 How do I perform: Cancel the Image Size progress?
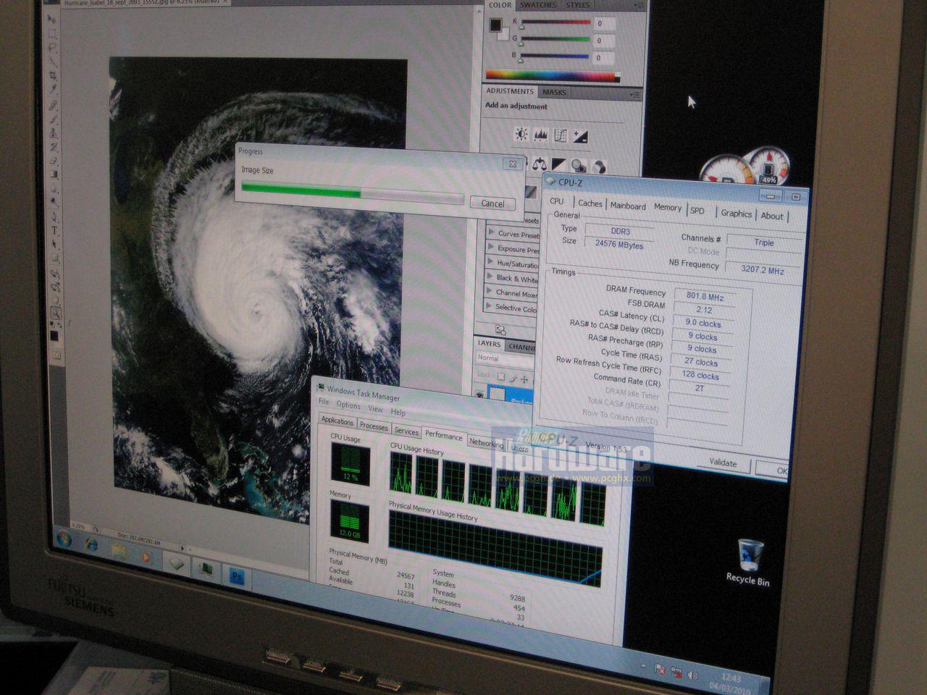[492, 203]
